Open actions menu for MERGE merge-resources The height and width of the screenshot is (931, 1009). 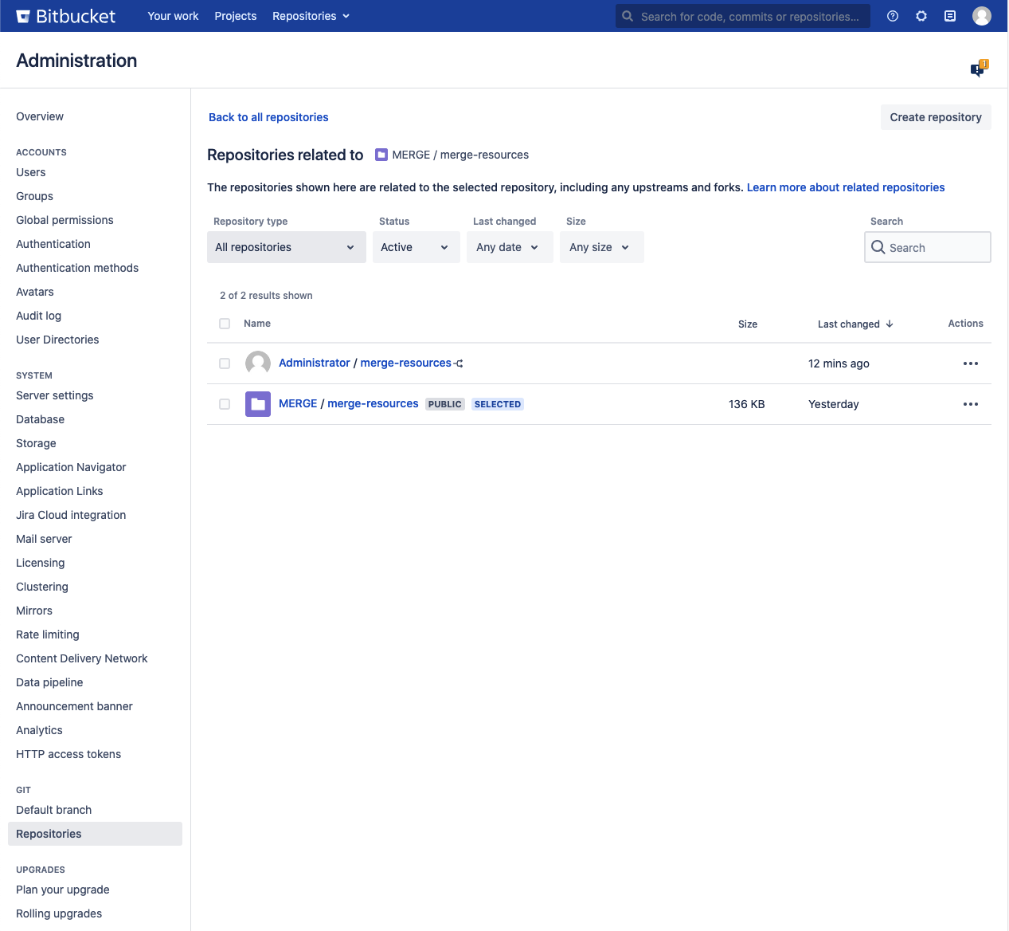click(970, 404)
